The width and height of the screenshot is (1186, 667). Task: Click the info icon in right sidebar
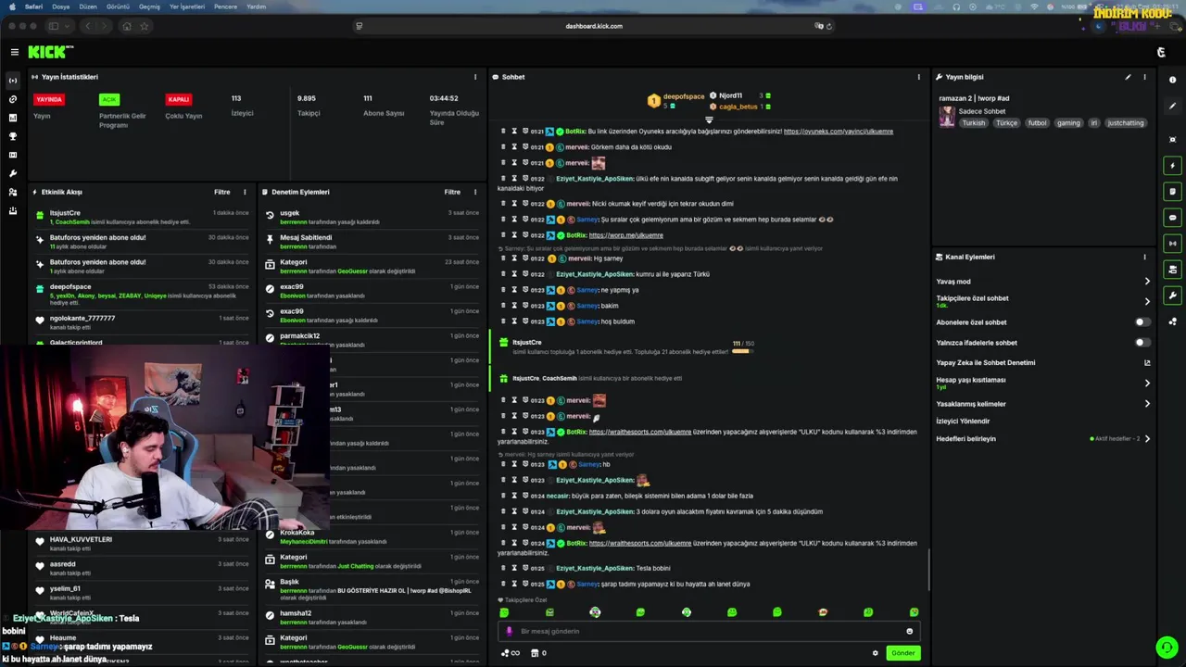pyautogui.click(x=1173, y=81)
